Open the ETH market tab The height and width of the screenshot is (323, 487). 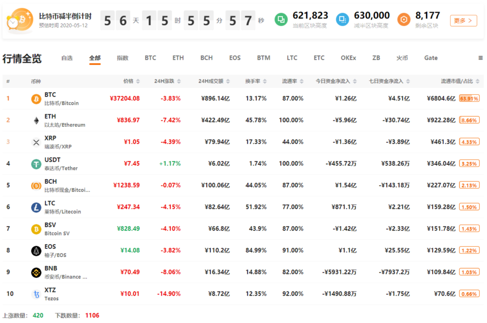point(178,58)
